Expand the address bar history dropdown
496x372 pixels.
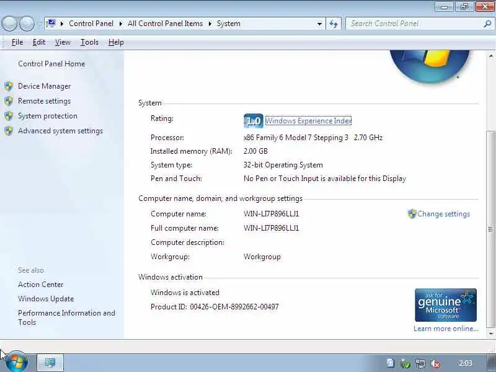click(x=319, y=24)
